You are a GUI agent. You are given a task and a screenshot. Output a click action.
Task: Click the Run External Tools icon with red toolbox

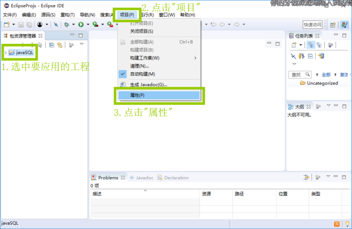click(x=110, y=25)
